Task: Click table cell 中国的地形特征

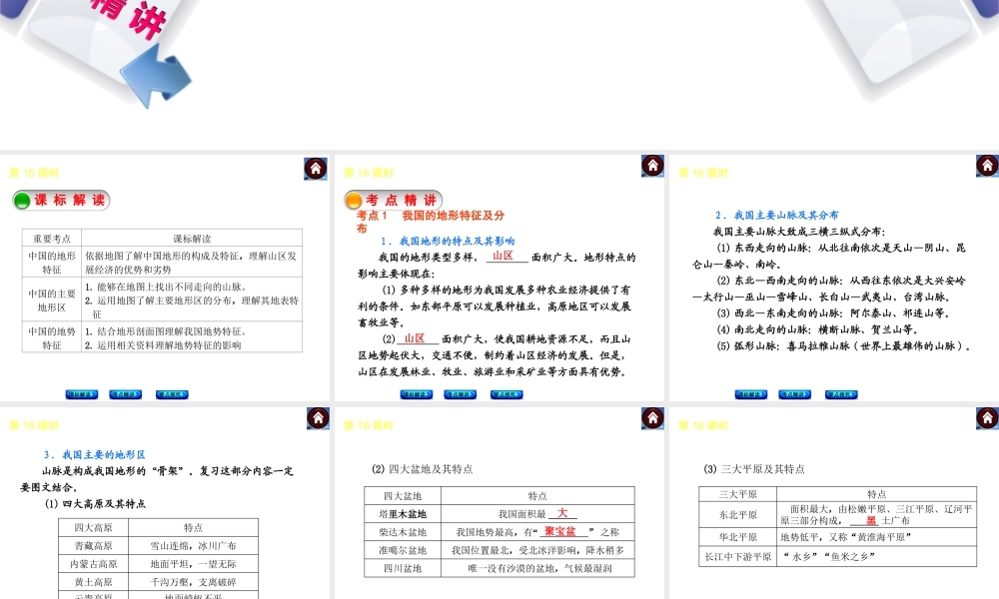Action: [52, 263]
